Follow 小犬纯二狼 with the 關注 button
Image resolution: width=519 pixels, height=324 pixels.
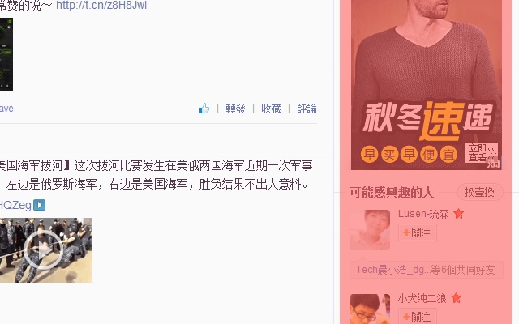click(x=418, y=317)
